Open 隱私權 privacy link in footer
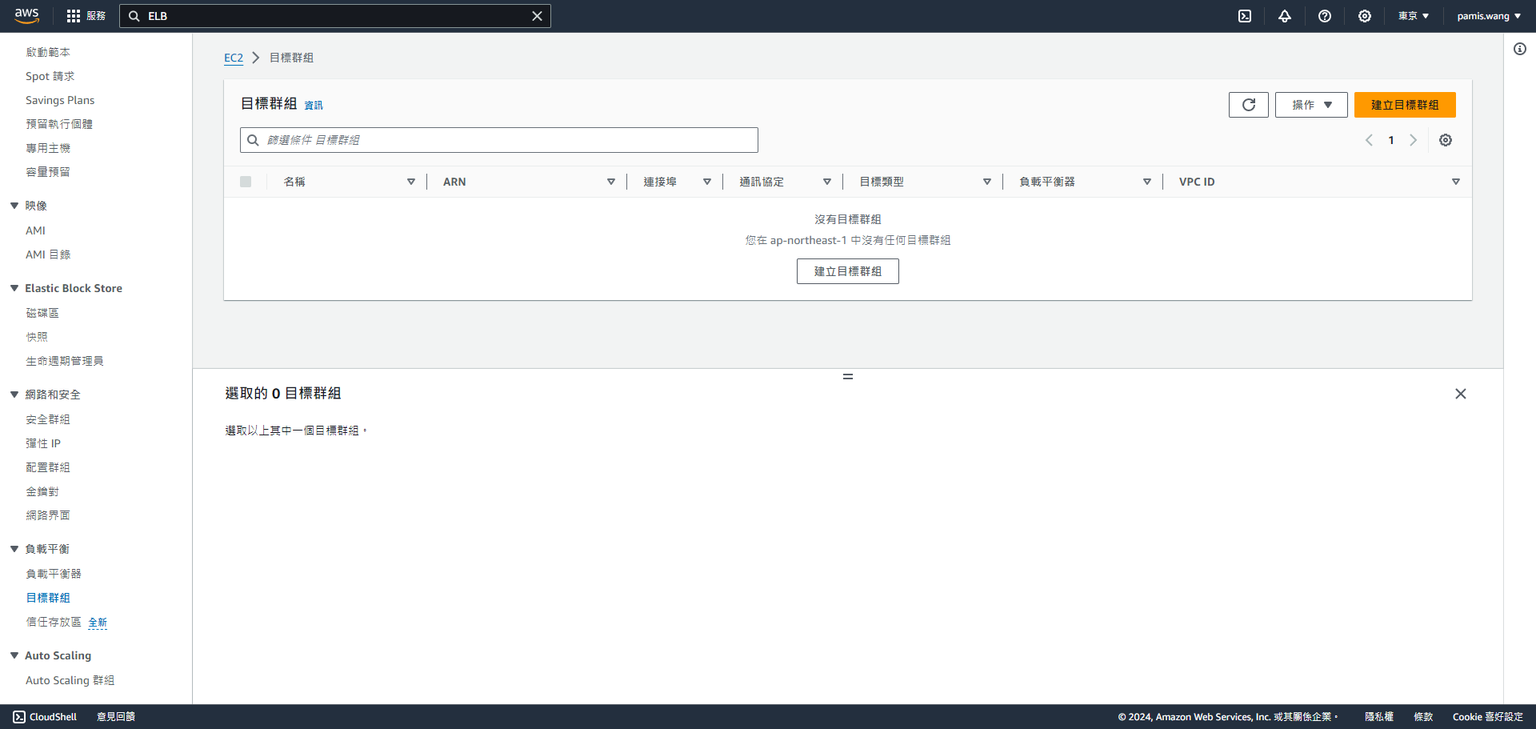 [x=1379, y=717]
